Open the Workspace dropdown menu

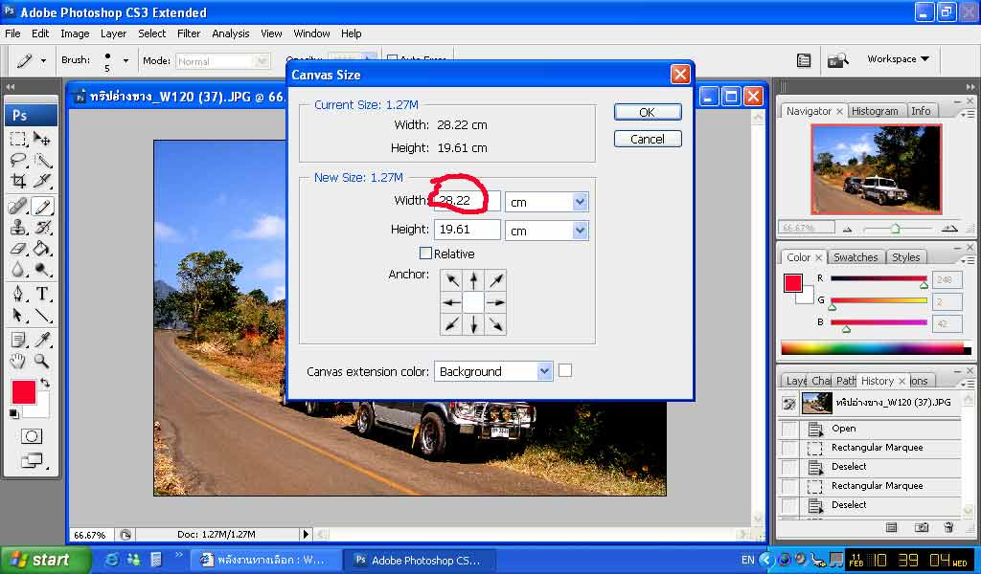click(898, 59)
